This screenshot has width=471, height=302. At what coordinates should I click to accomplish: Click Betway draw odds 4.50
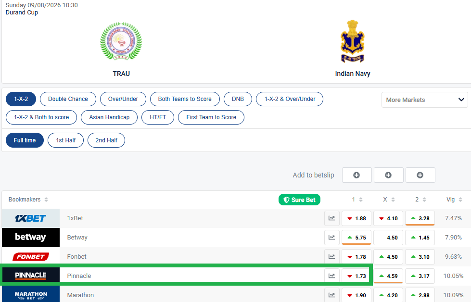tap(388, 238)
